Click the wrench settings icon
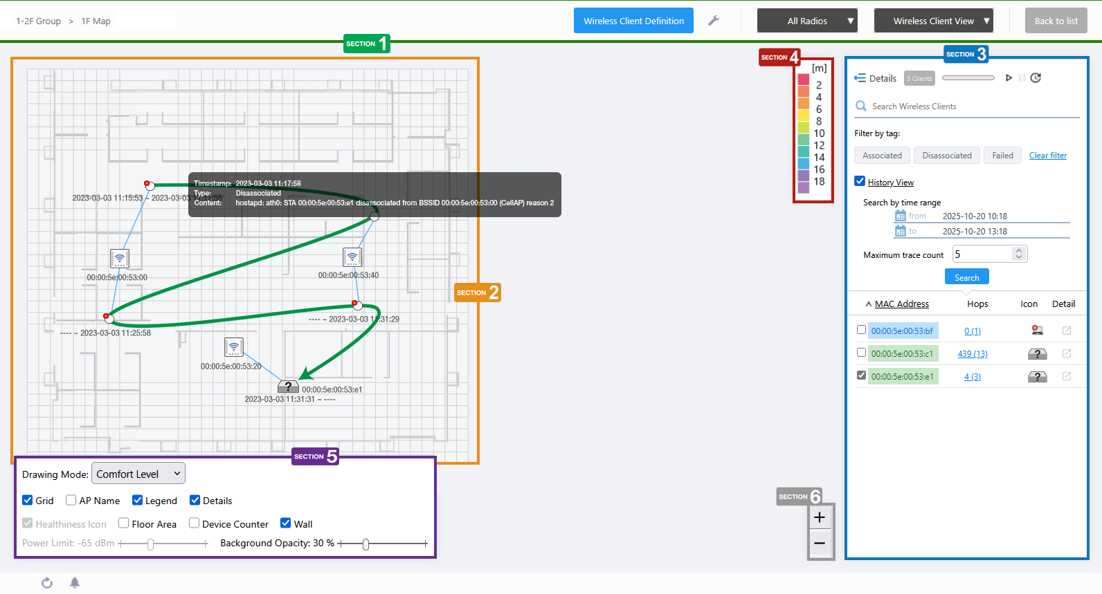This screenshot has height=594, width=1102. click(714, 21)
